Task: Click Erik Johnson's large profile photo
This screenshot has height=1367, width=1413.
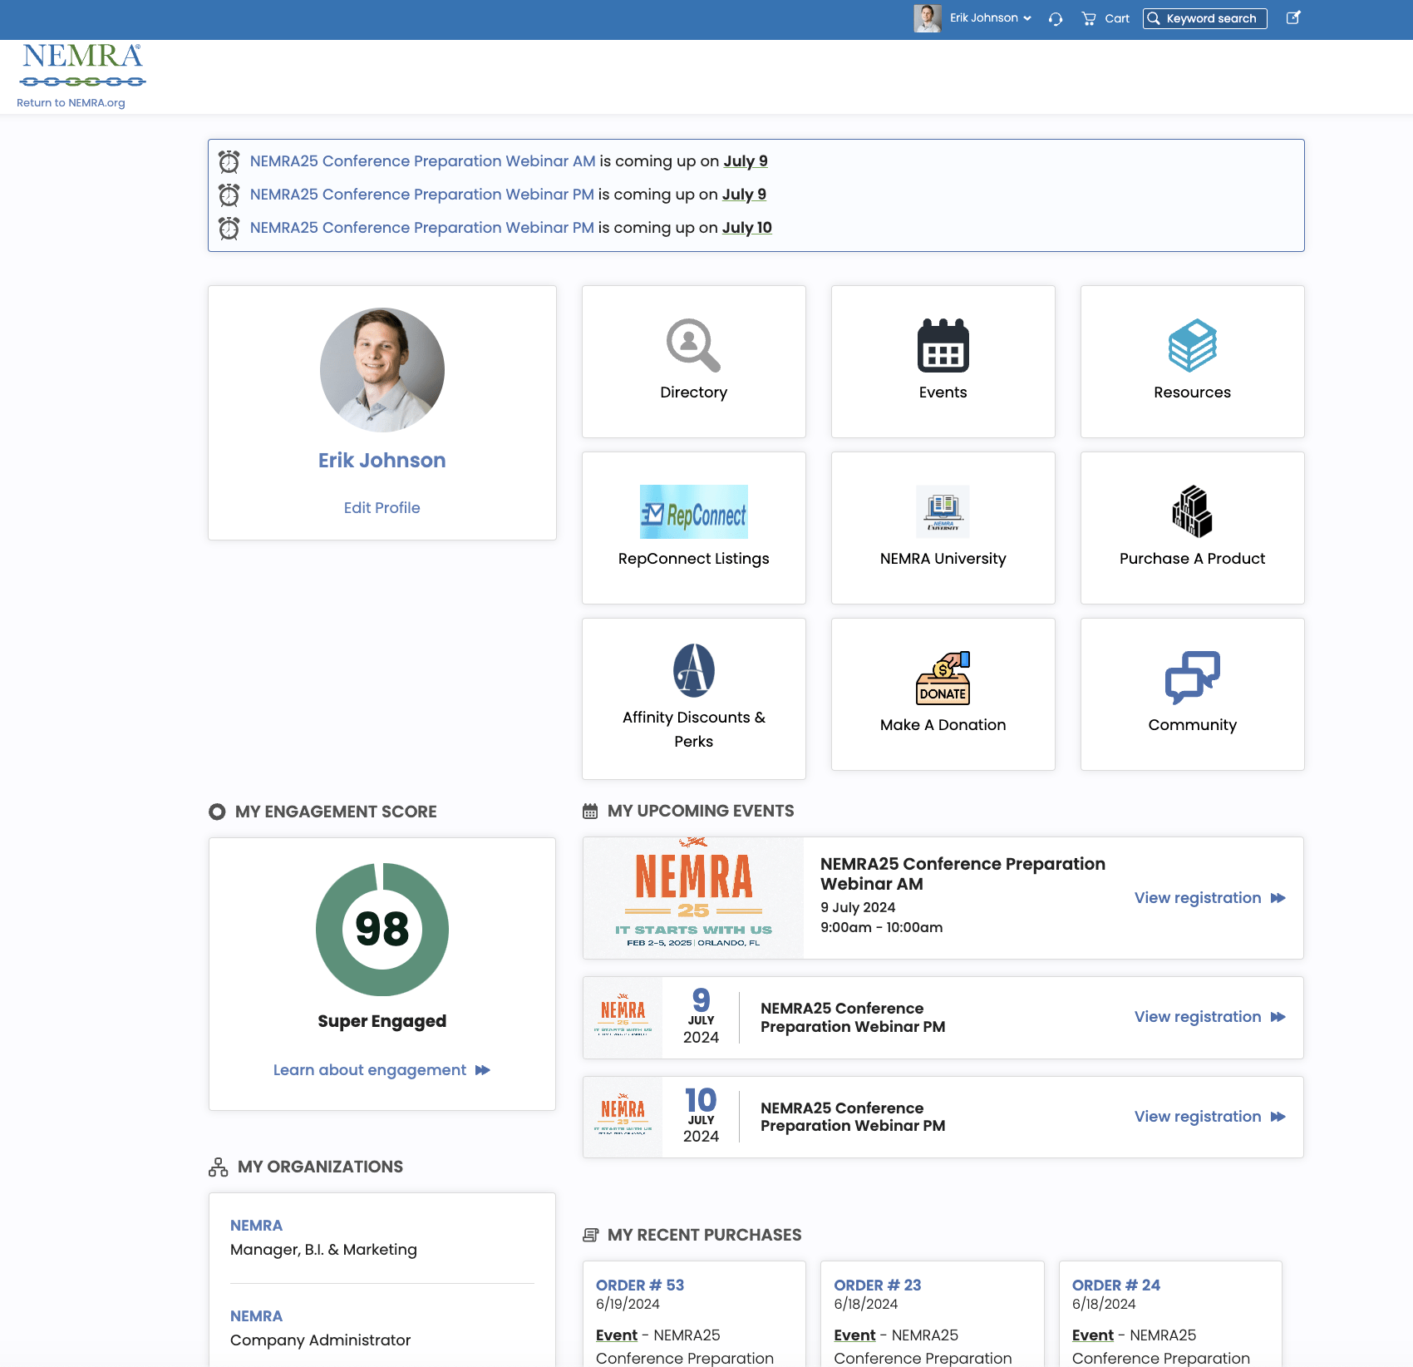Action: (x=382, y=370)
